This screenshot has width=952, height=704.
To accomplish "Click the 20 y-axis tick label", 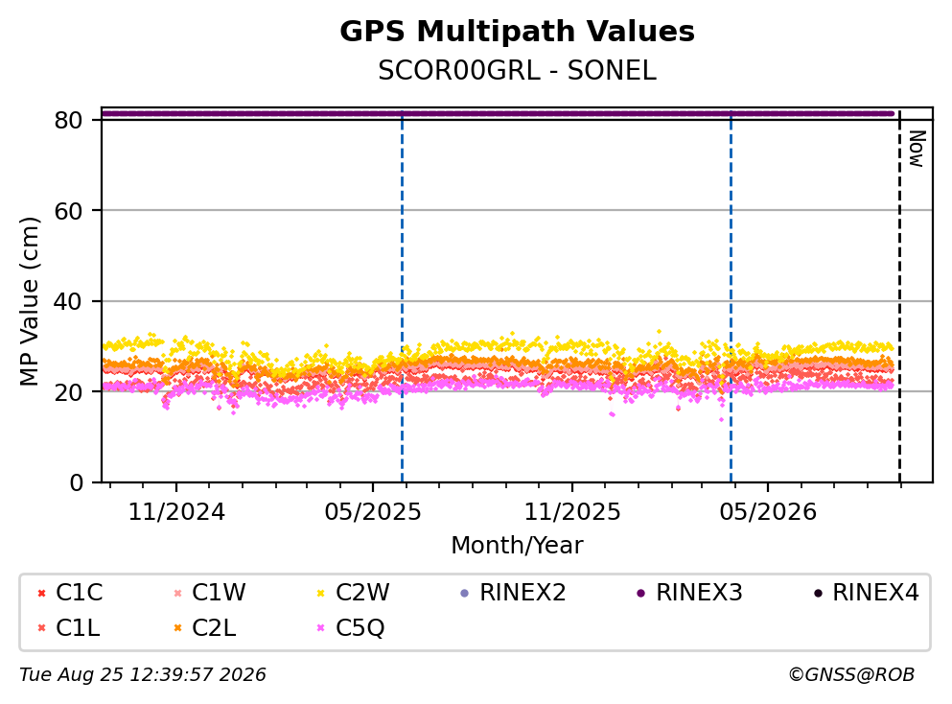I will point(68,391).
